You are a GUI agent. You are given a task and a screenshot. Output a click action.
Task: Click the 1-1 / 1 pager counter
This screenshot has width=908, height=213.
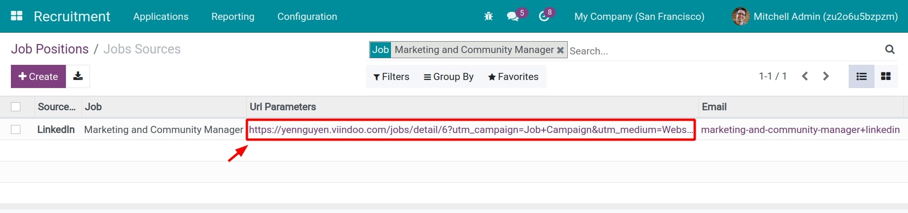pos(773,76)
